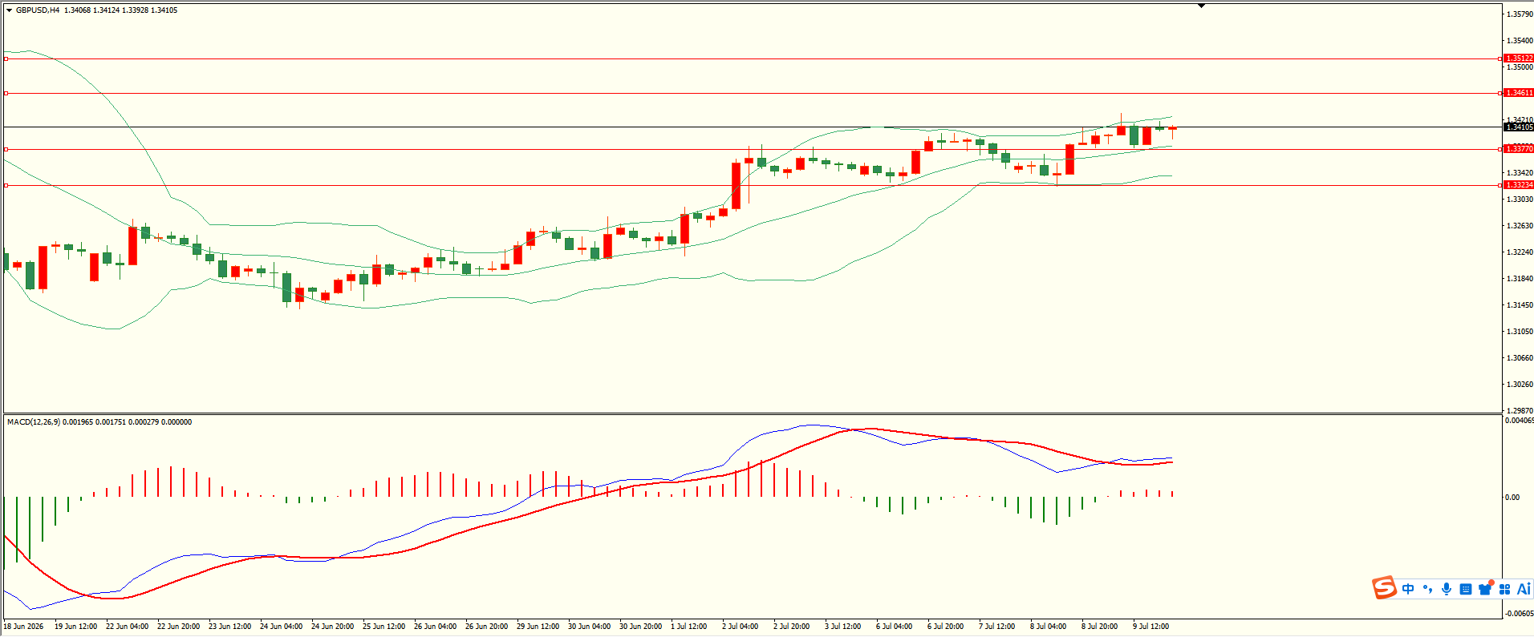Open the soft keyboard icon
The image size is (1534, 637).
1466,589
